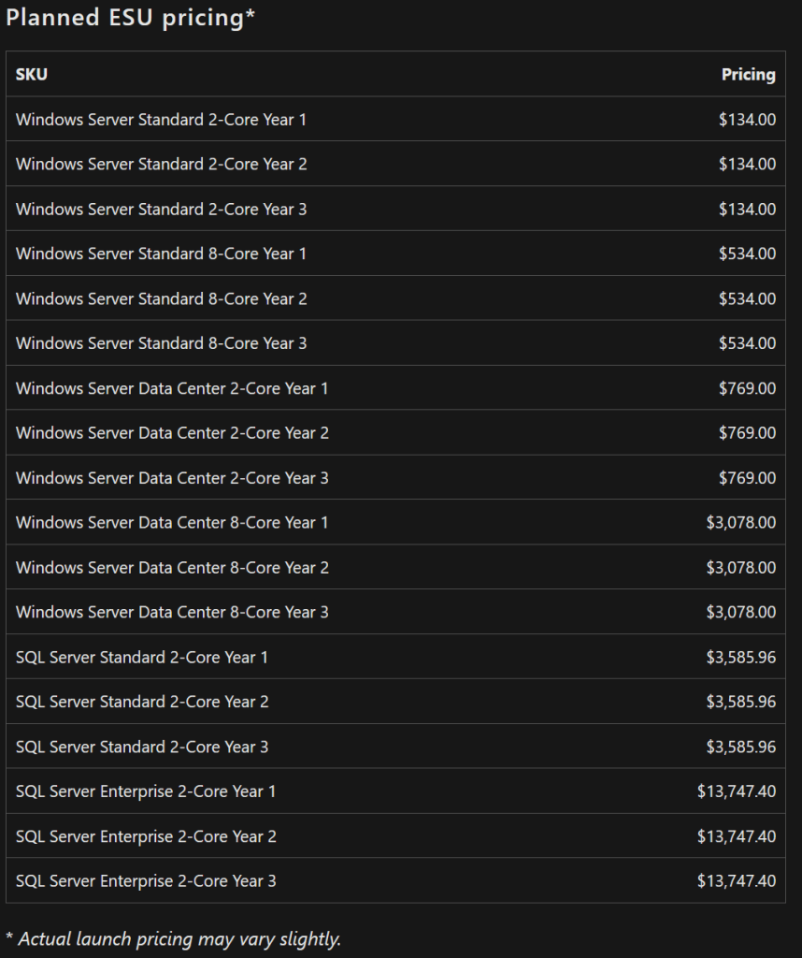The image size is (802, 958).
Task: Click the "Planned ESU pricing" heading
Action: point(131,19)
